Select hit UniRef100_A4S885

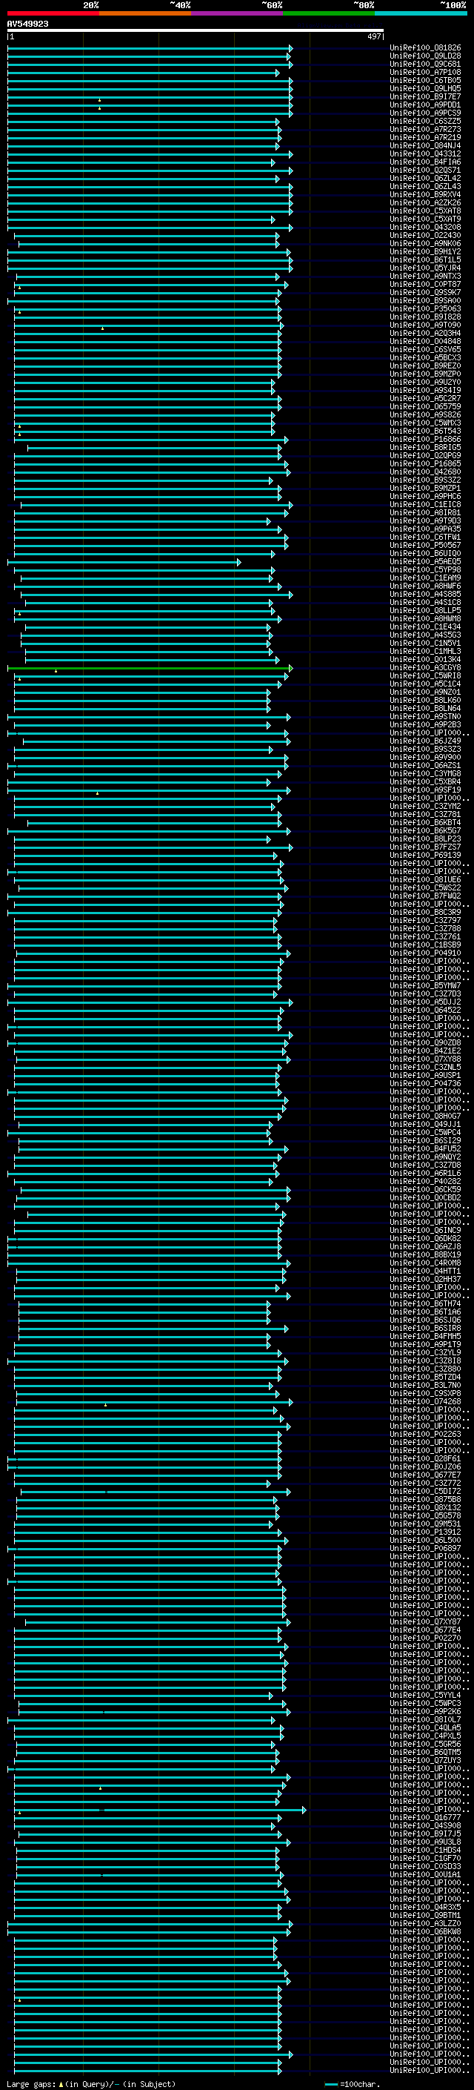tap(425, 594)
